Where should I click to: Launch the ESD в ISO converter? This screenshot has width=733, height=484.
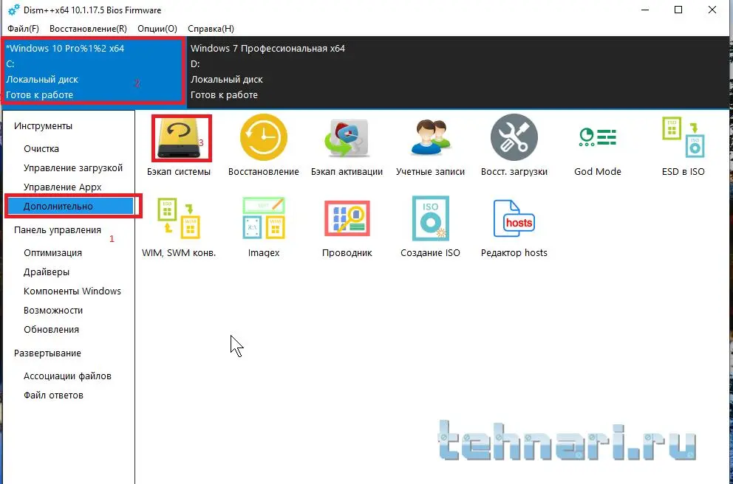point(683,145)
